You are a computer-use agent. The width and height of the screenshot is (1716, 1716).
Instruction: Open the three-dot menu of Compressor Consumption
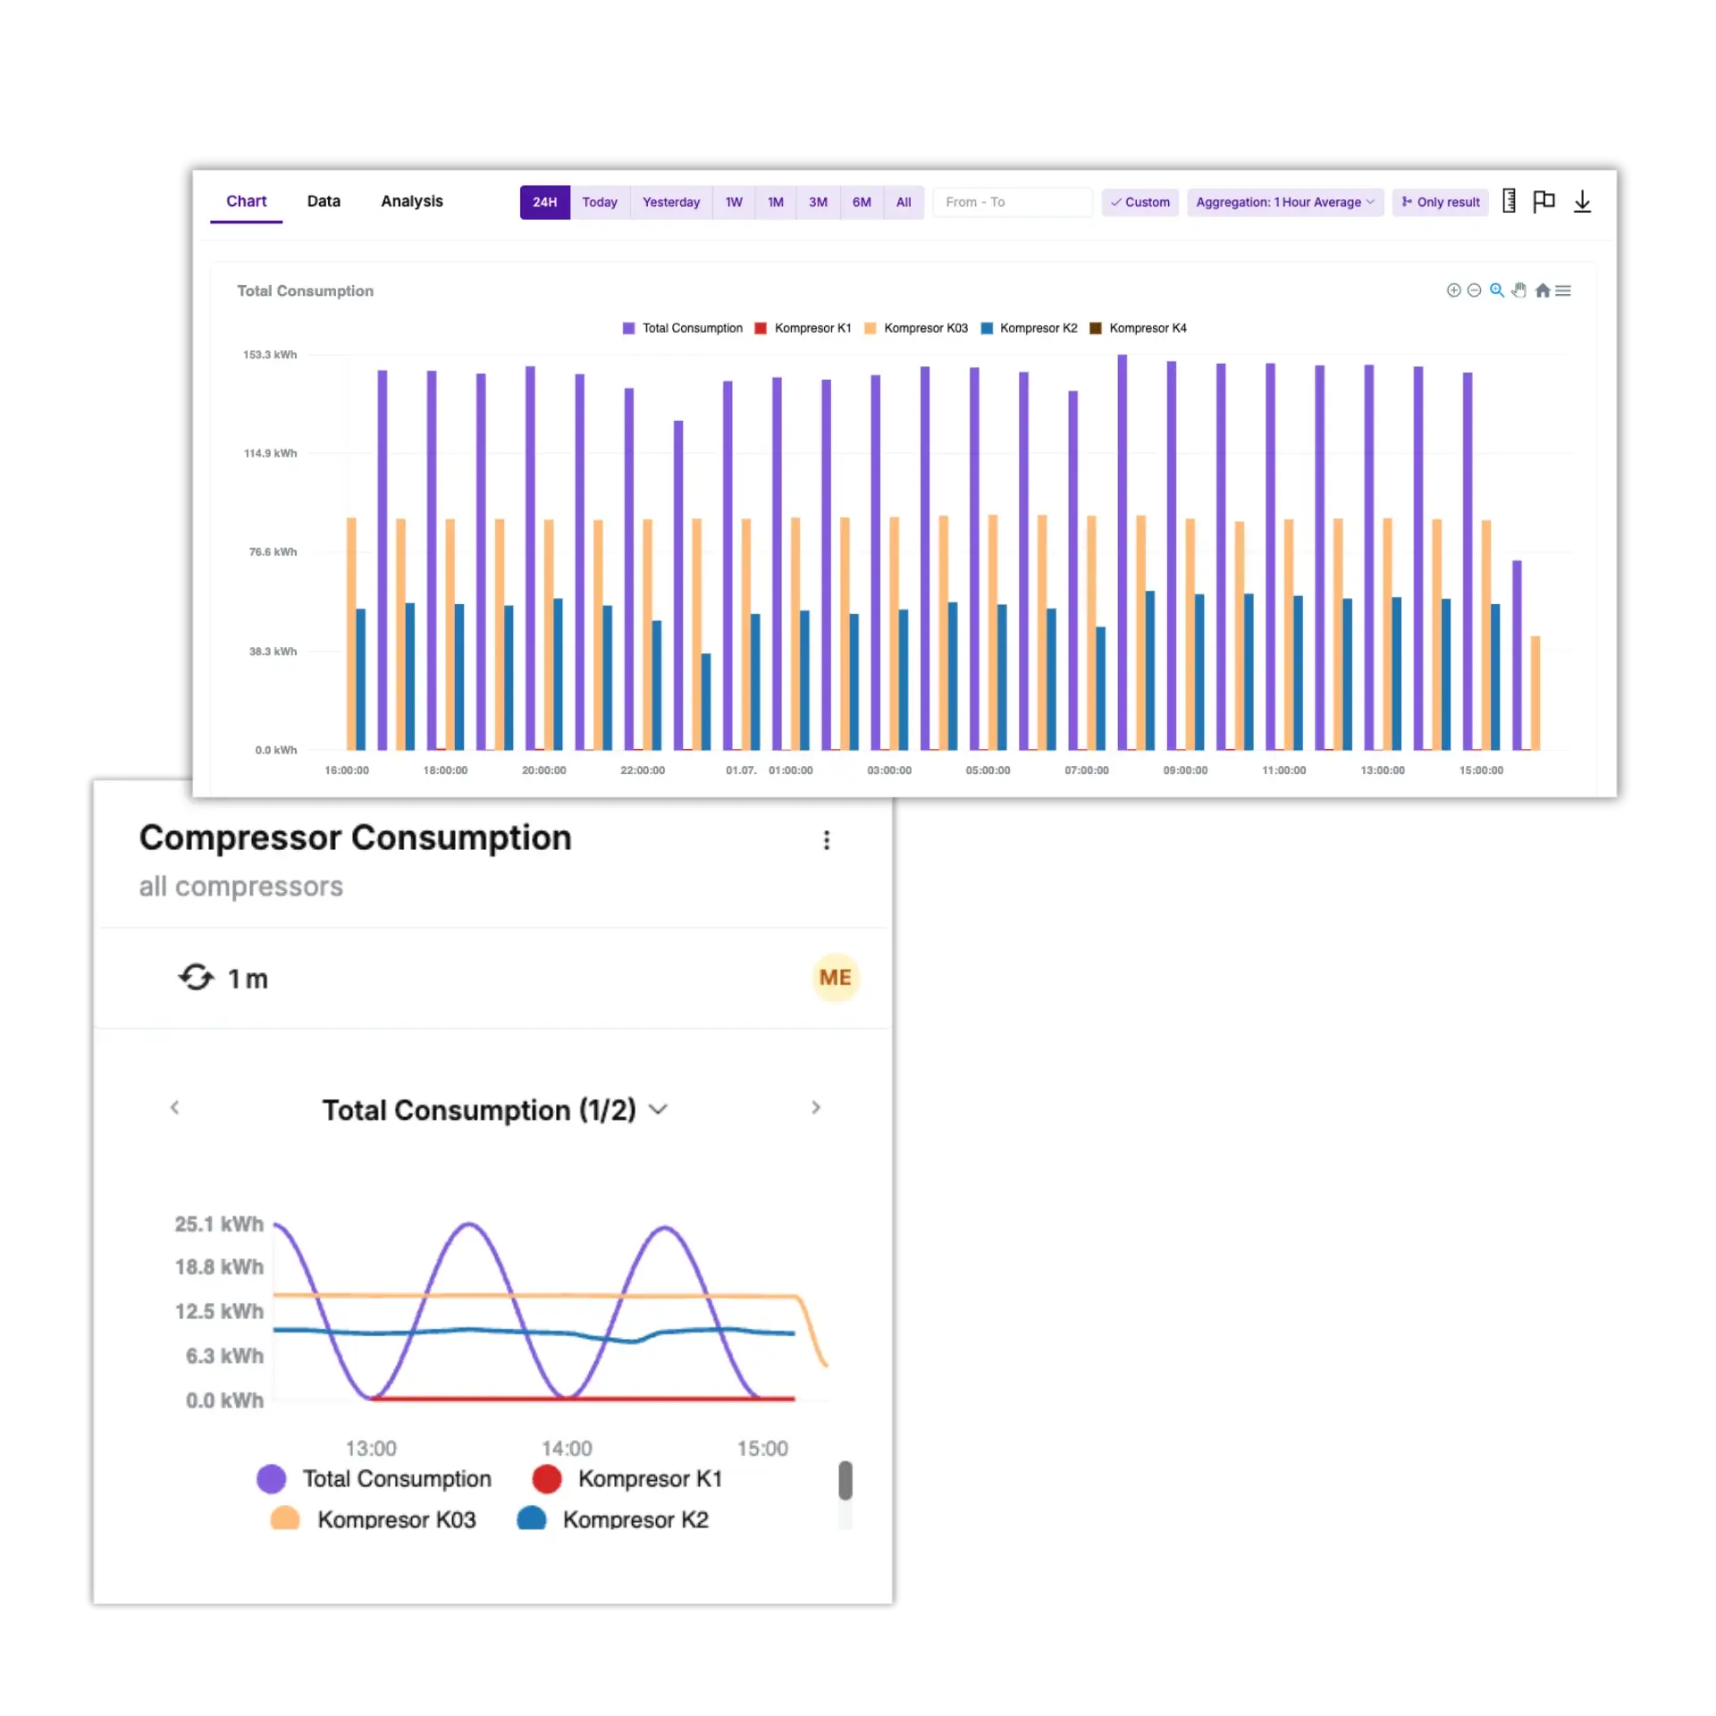pyautogui.click(x=826, y=839)
